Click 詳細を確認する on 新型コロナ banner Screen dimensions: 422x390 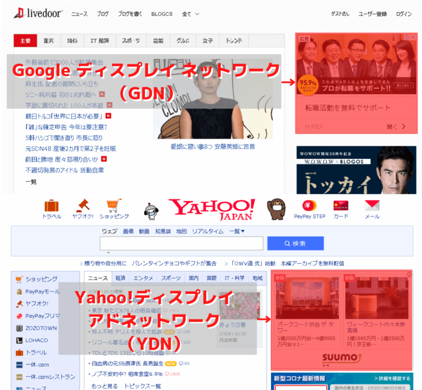tap(392, 378)
